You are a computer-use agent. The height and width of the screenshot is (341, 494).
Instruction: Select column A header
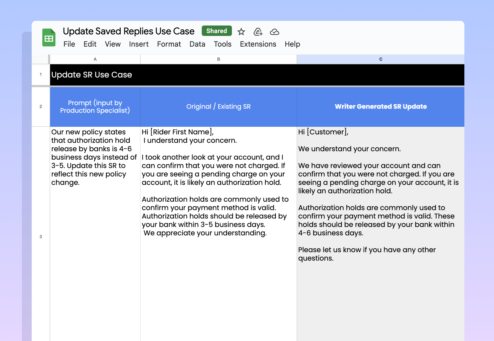(x=95, y=59)
